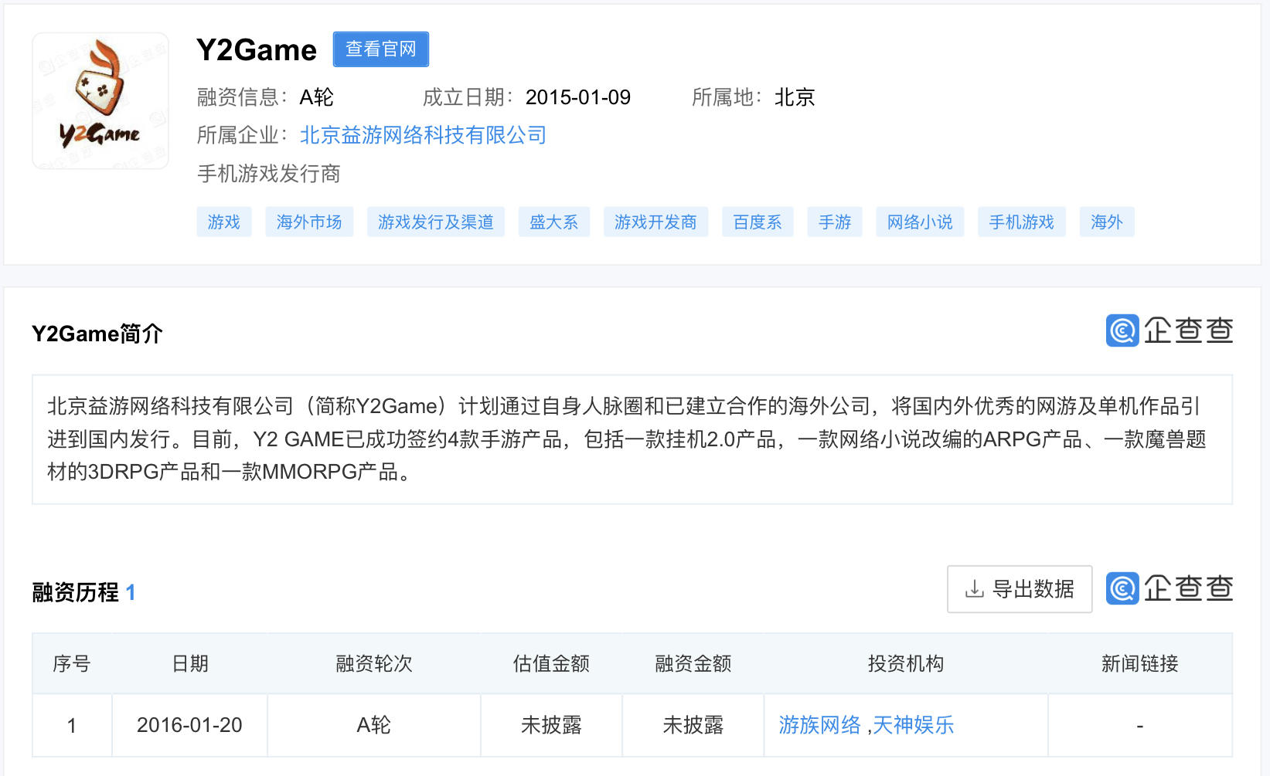Image resolution: width=1270 pixels, height=776 pixels.
Task: Click the A轮 cell in funding table
Action: click(374, 725)
